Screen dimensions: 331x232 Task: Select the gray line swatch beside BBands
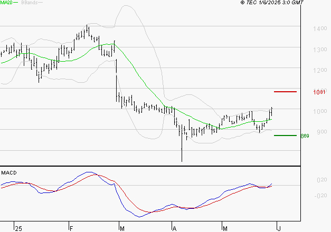click(41, 3)
